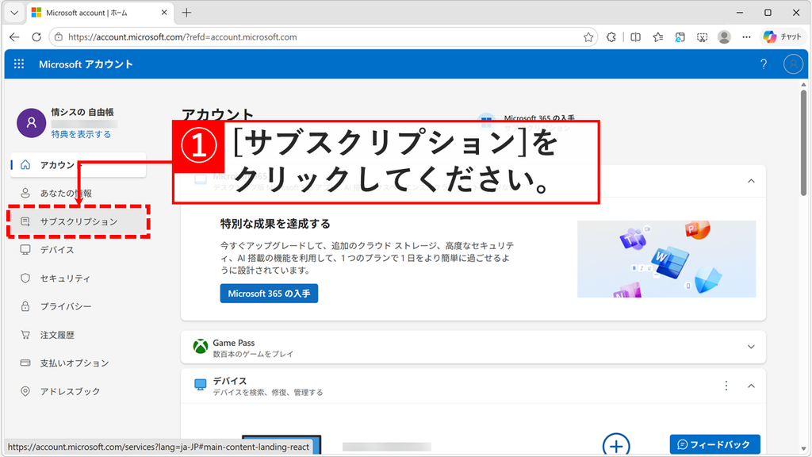Open screenshot tool icon in toolbar
This screenshot has width=812, height=457.
[703, 36]
